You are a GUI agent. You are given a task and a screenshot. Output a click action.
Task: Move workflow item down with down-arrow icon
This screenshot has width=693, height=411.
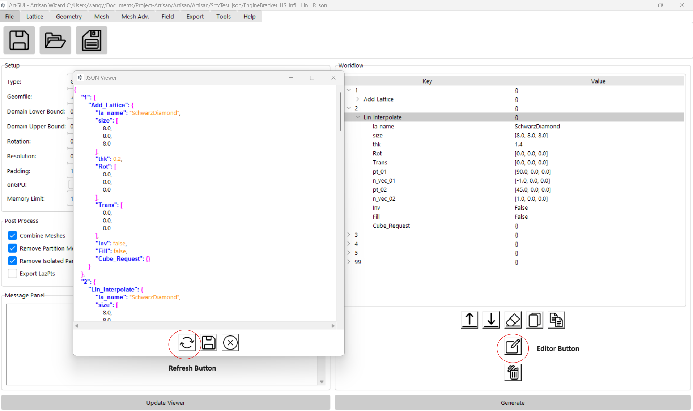point(491,320)
